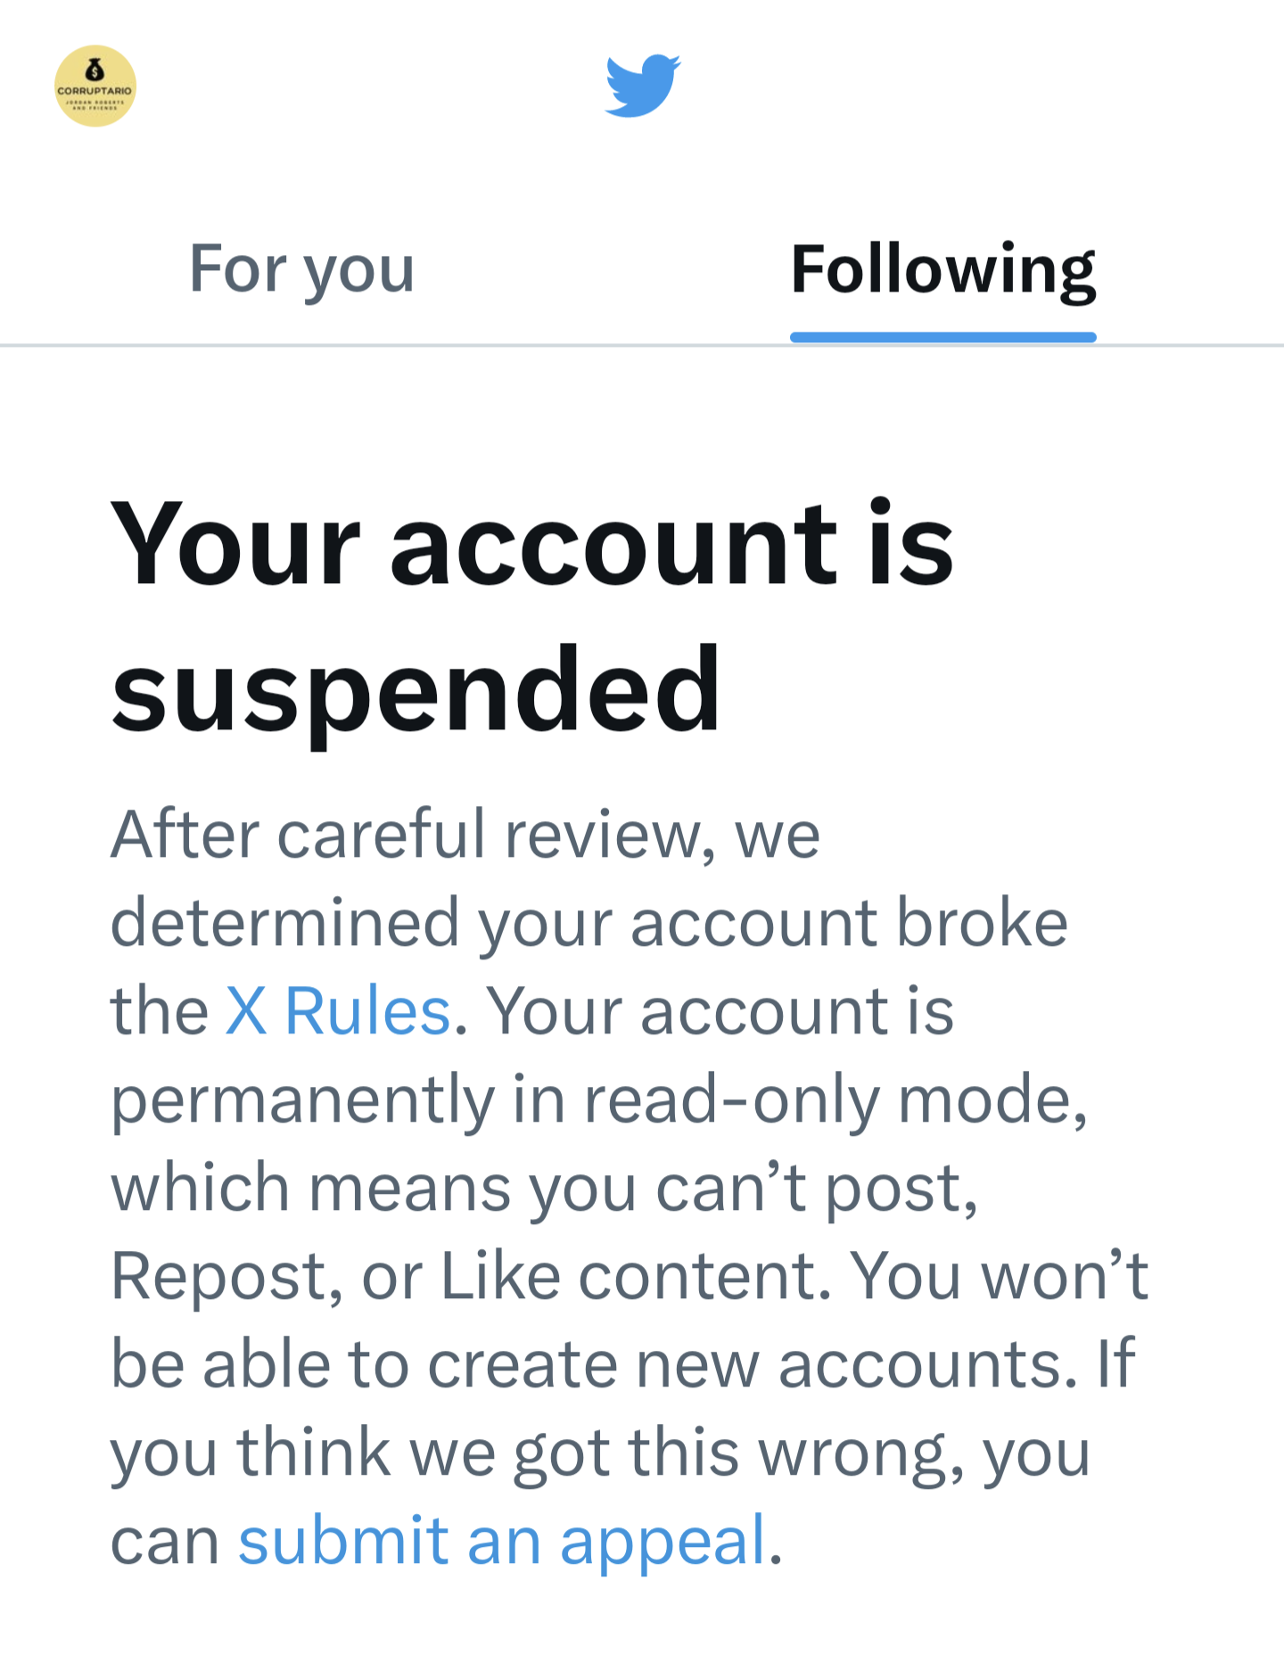Viewport: 1284px width, 1671px height.
Task: Switch to the For you tab
Action: (x=301, y=269)
